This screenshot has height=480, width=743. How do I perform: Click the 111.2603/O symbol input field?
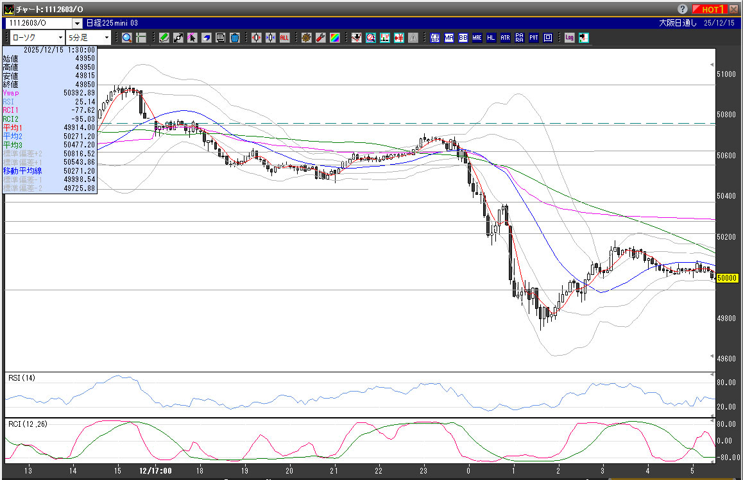point(38,23)
